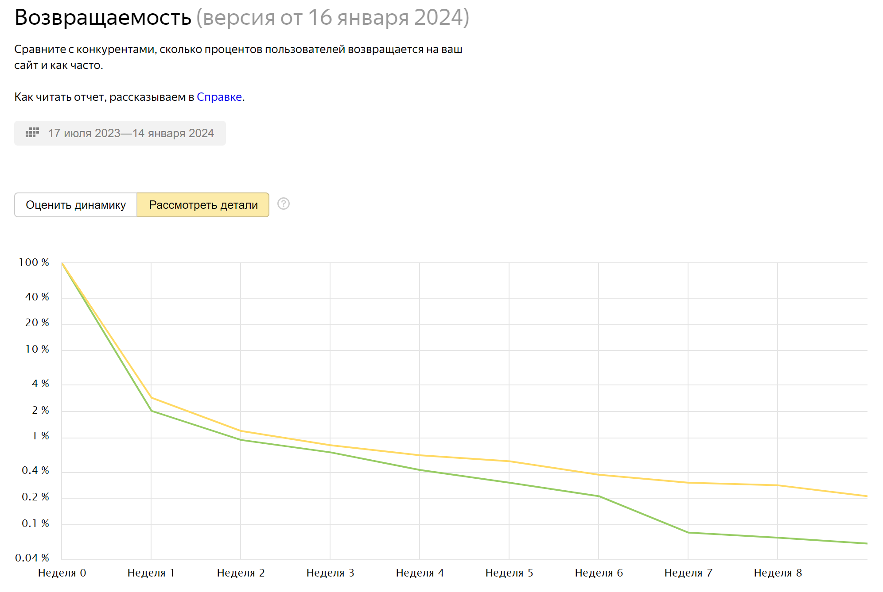883x592 pixels.
Task: Click the calendar grid icon
Action: pyautogui.click(x=32, y=133)
